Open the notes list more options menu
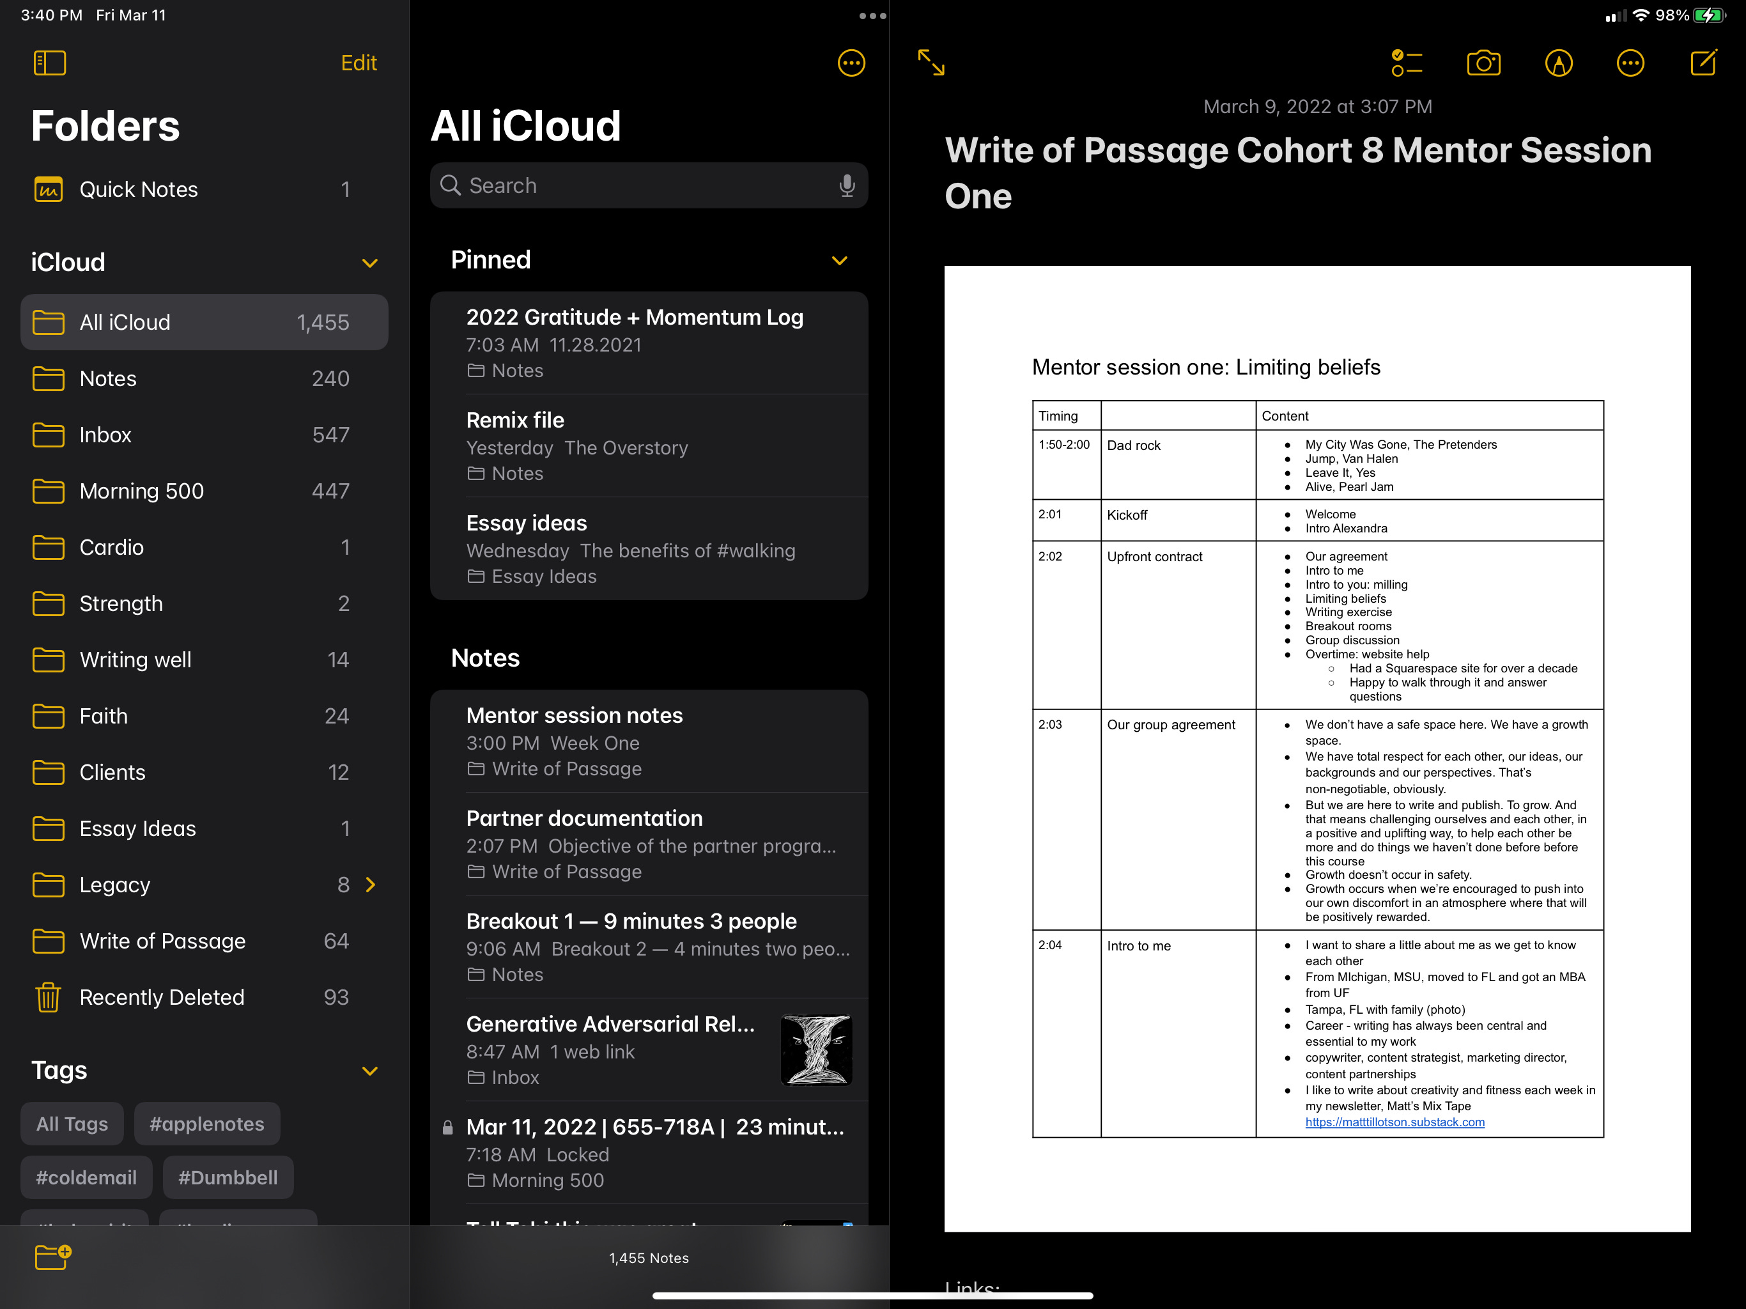Viewport: 1746px width, 1309px height. click(x=851, y=63)
